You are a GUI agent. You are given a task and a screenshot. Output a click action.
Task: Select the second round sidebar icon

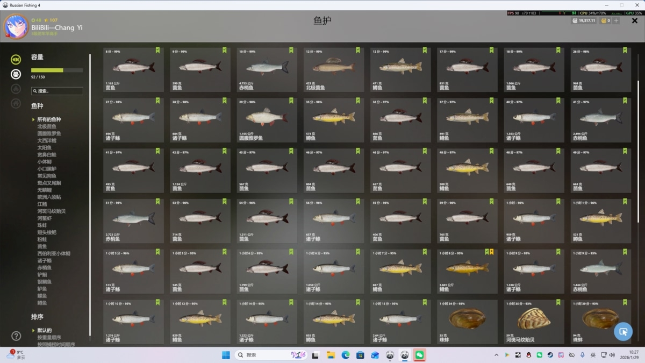pos(16,74)
